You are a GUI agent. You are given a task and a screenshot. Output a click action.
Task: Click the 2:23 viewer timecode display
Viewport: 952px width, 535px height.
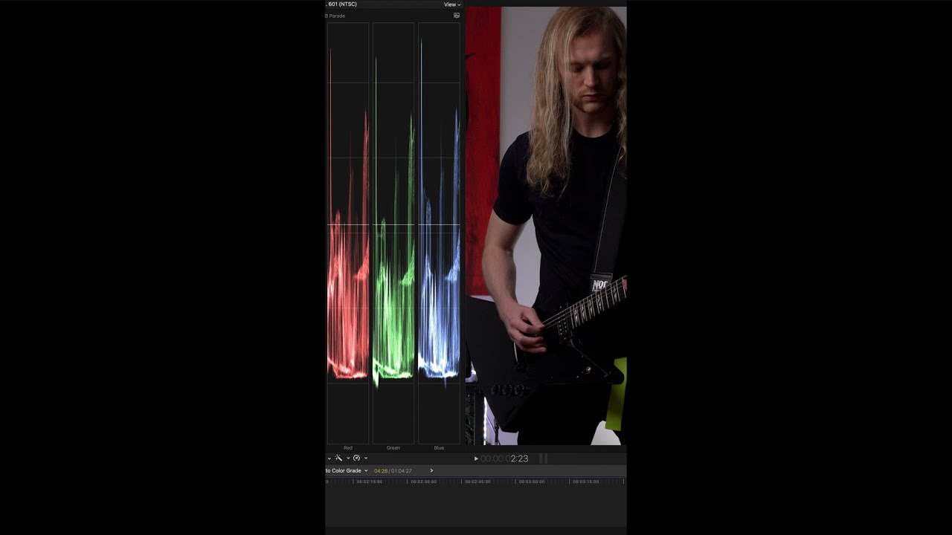point(504,458)
